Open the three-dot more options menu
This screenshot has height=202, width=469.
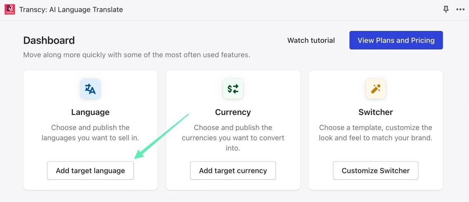[x=460, y=9]
